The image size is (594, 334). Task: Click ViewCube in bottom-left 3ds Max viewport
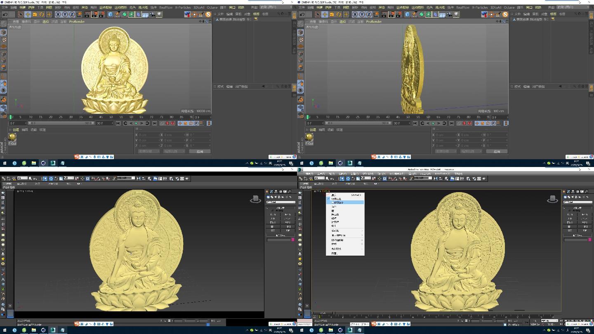[256, 200]
